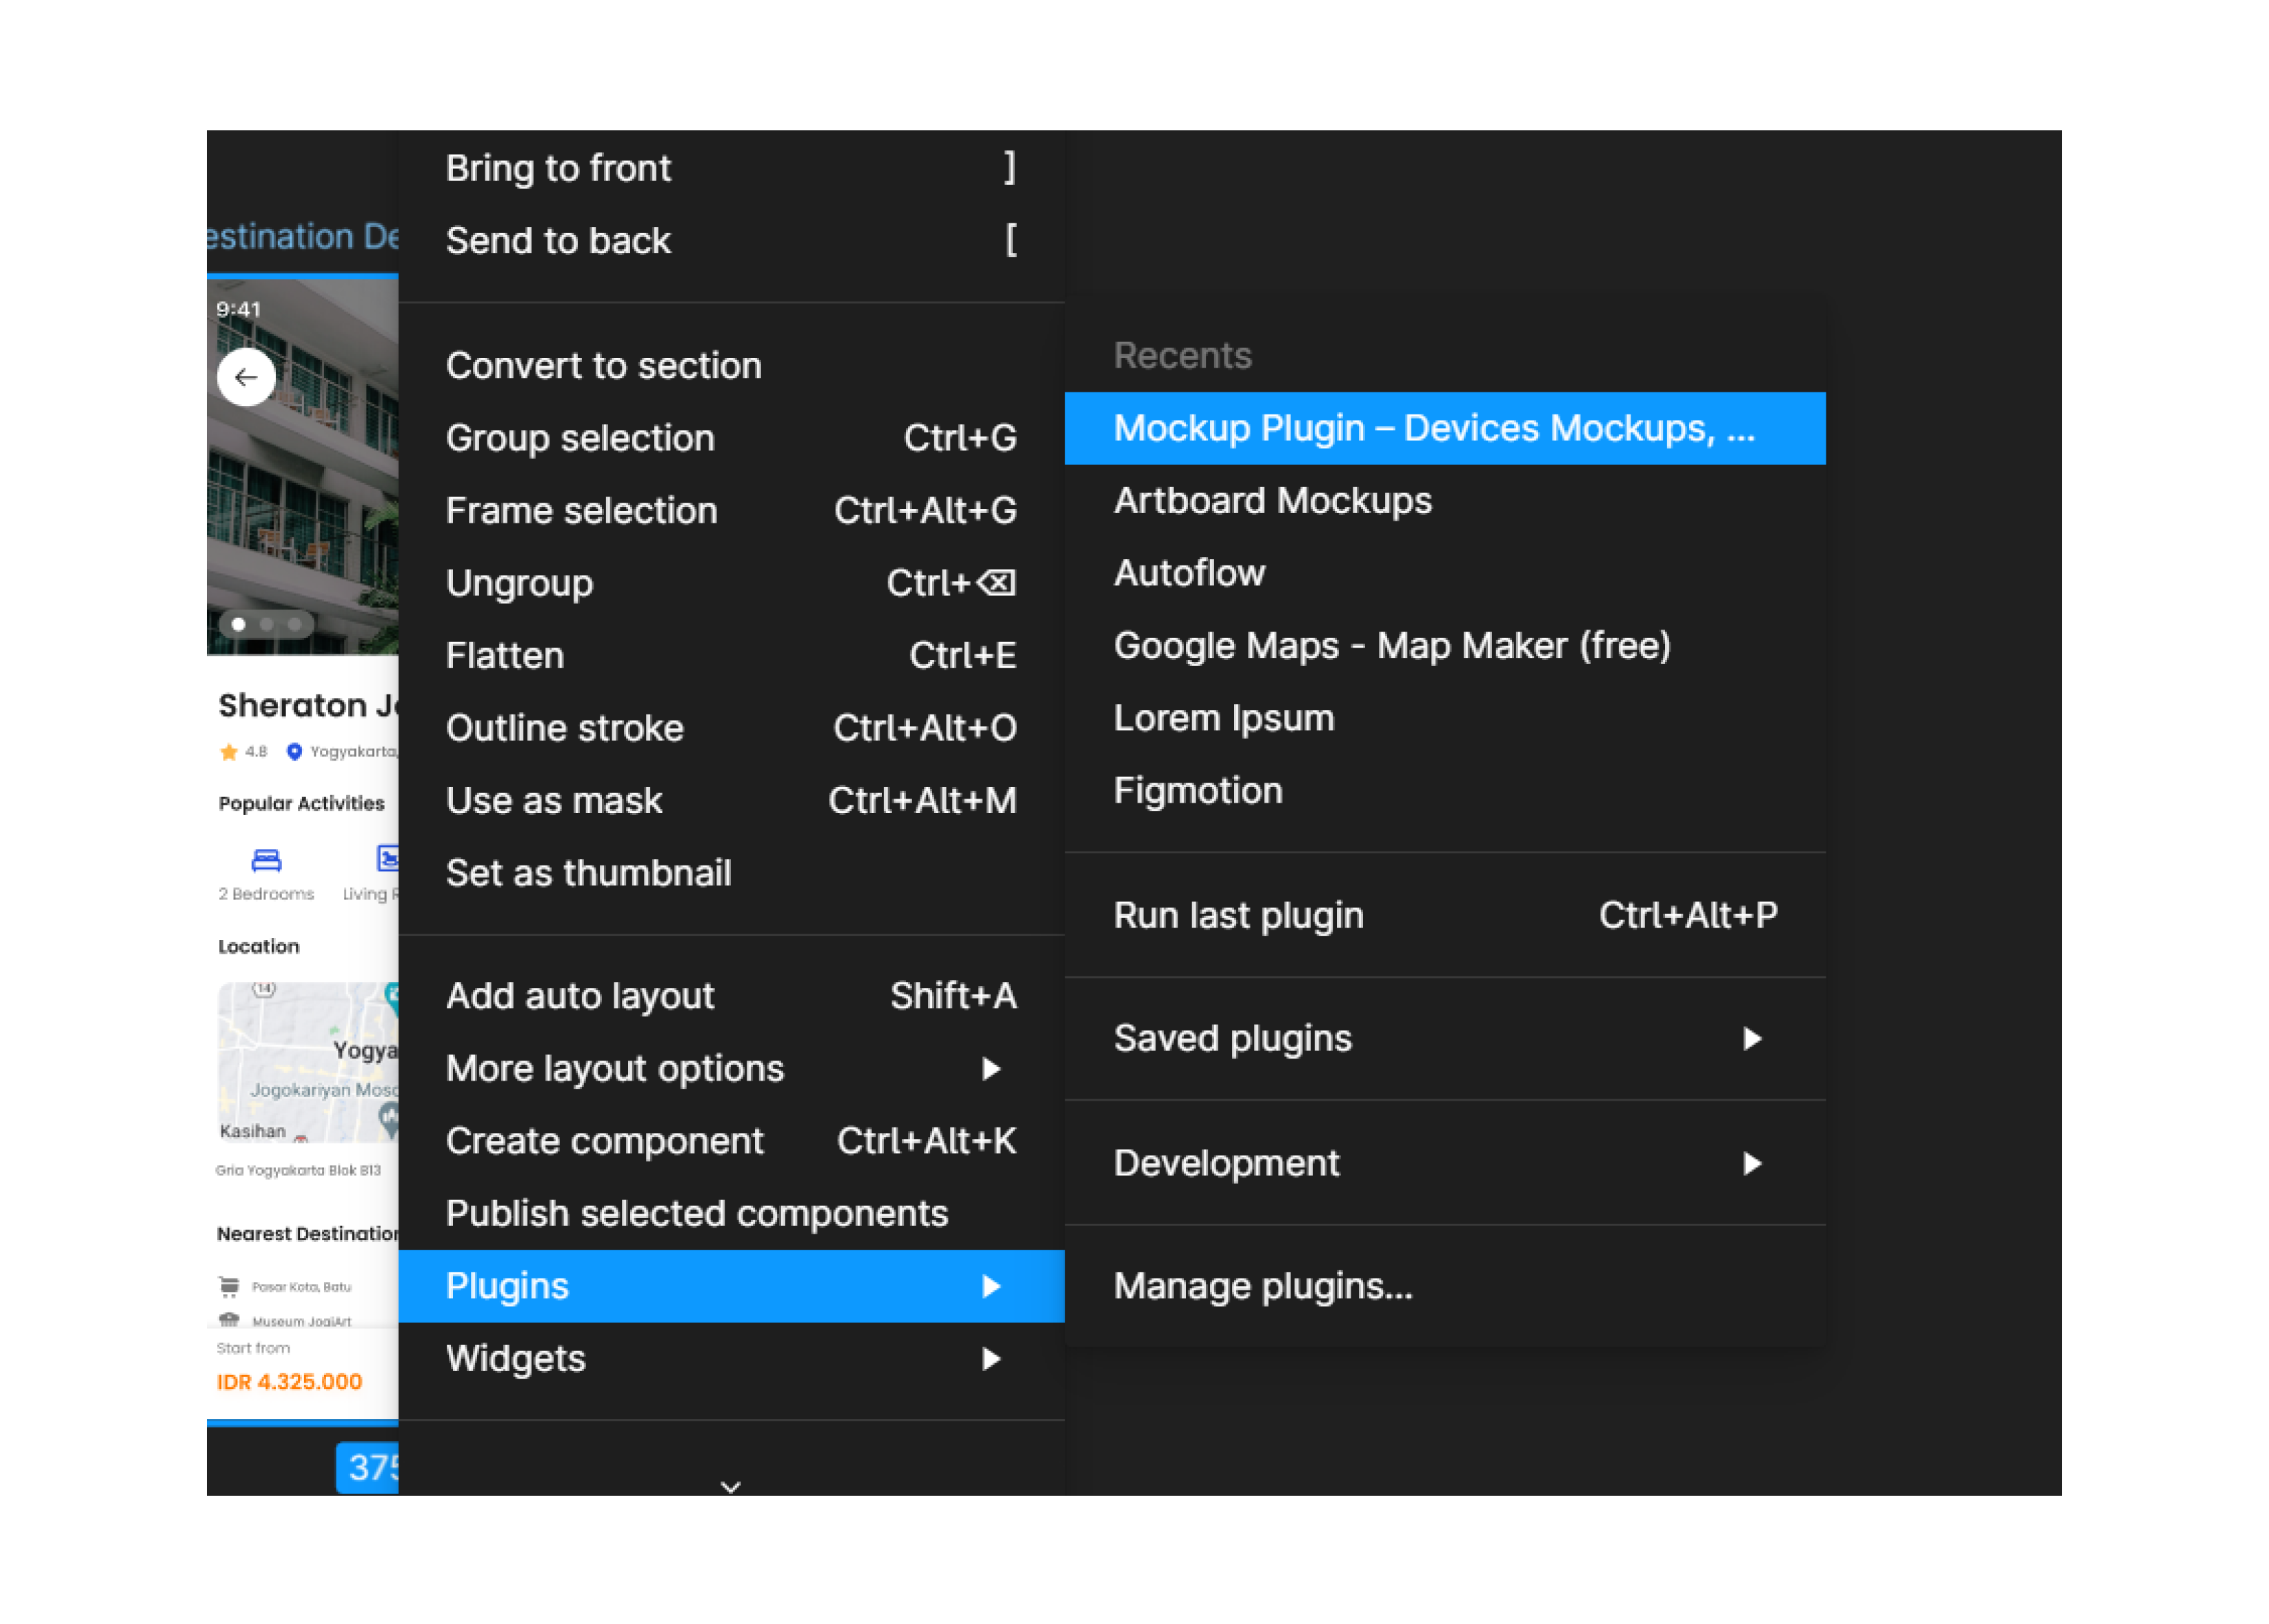The height and width of the screenshot is (1624, 2269).
Task: Choose Set as thumbnail
Action: click(731, 873)
